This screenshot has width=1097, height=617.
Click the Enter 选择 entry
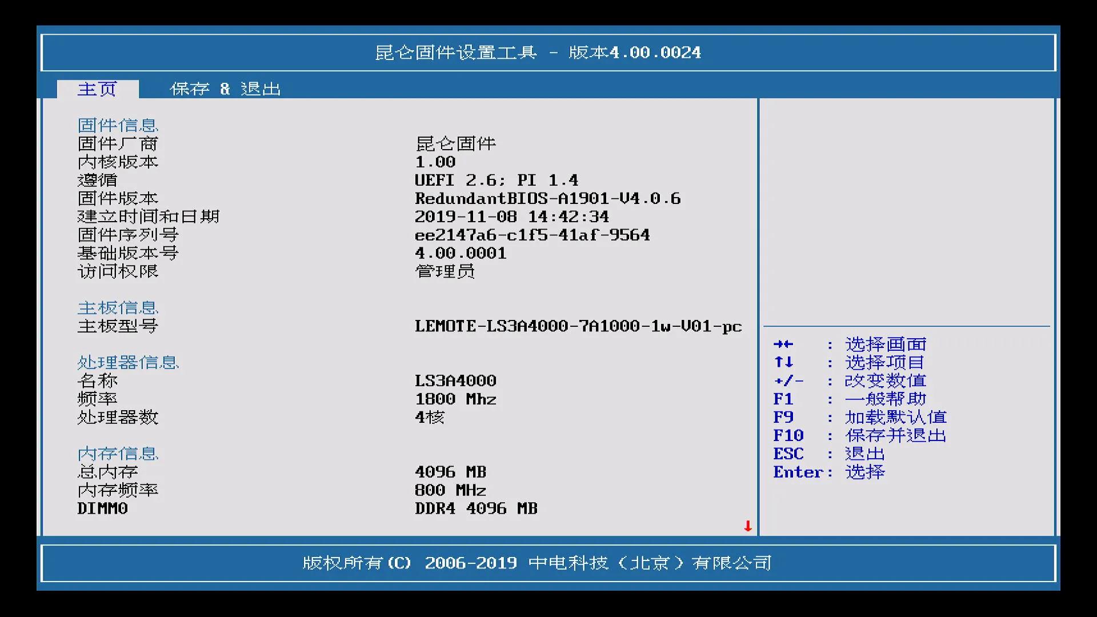[829, 472]
